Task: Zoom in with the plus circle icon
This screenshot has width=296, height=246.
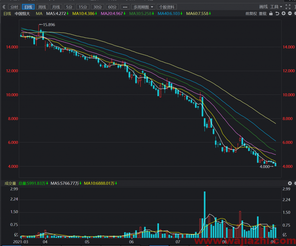Action: tap(284, 13)
